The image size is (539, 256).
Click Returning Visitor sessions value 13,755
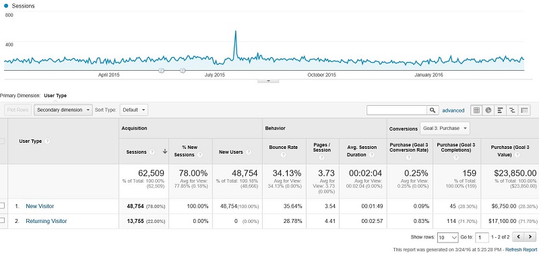[x=135, y=221]
